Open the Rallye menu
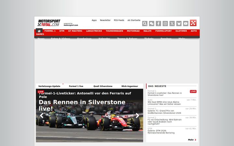This screenshot has width=234, height=146. pos(148,31)
